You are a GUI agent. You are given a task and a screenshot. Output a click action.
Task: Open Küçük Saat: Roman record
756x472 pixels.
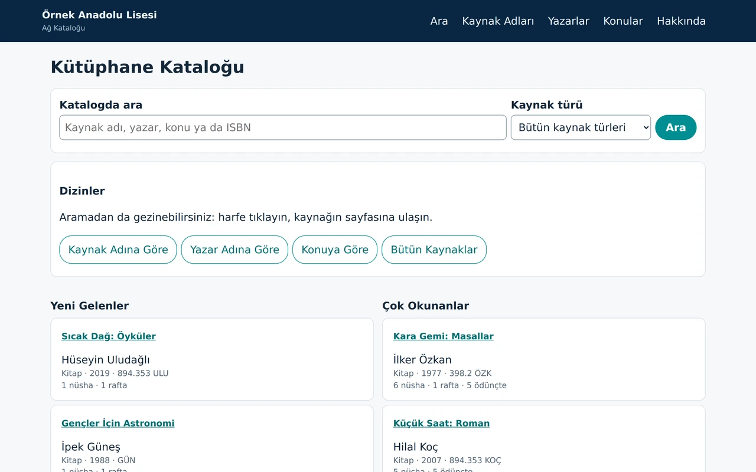click(441, 423)
